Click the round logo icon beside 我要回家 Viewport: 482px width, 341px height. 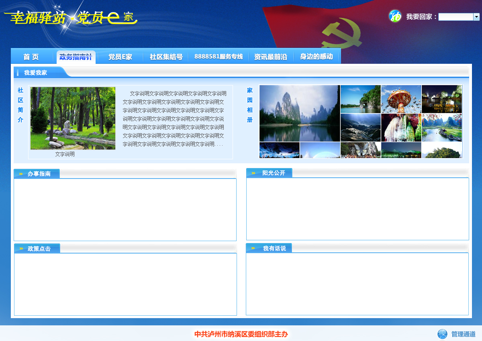coord(395,16)
